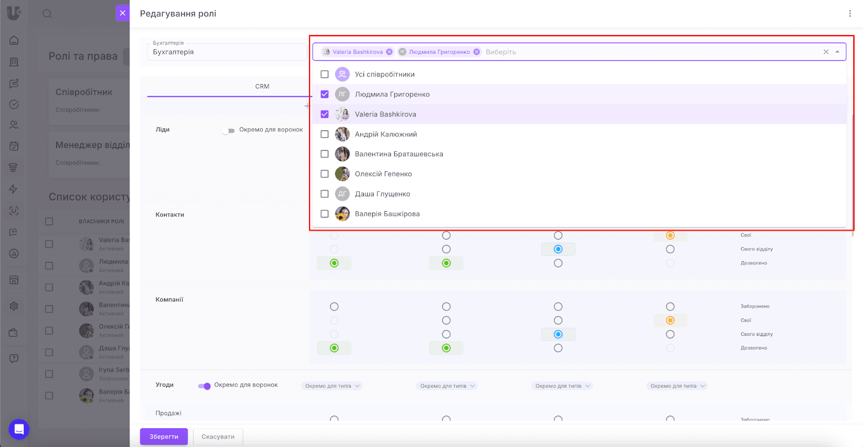Image resolution: width=863 pixels, height=447 pixels.
Task: Collapse the employee dropdown list arrow
Action: coord(838,52)
